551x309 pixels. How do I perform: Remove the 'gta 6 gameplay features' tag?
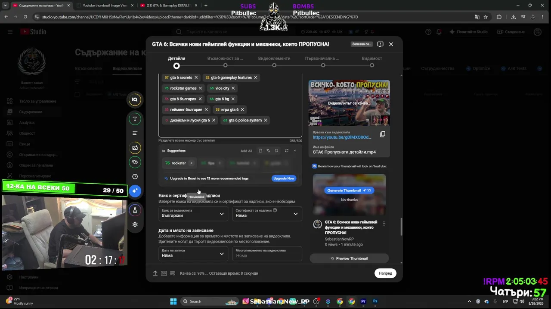coord(255,78)
